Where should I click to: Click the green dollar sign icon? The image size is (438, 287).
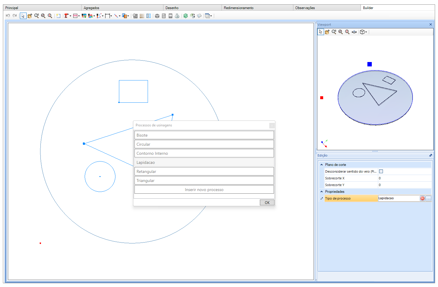[185, 16]
